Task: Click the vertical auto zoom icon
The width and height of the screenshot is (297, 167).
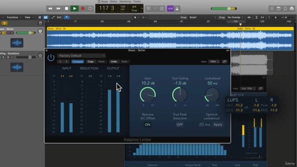Action: click(x=256, y=17)
